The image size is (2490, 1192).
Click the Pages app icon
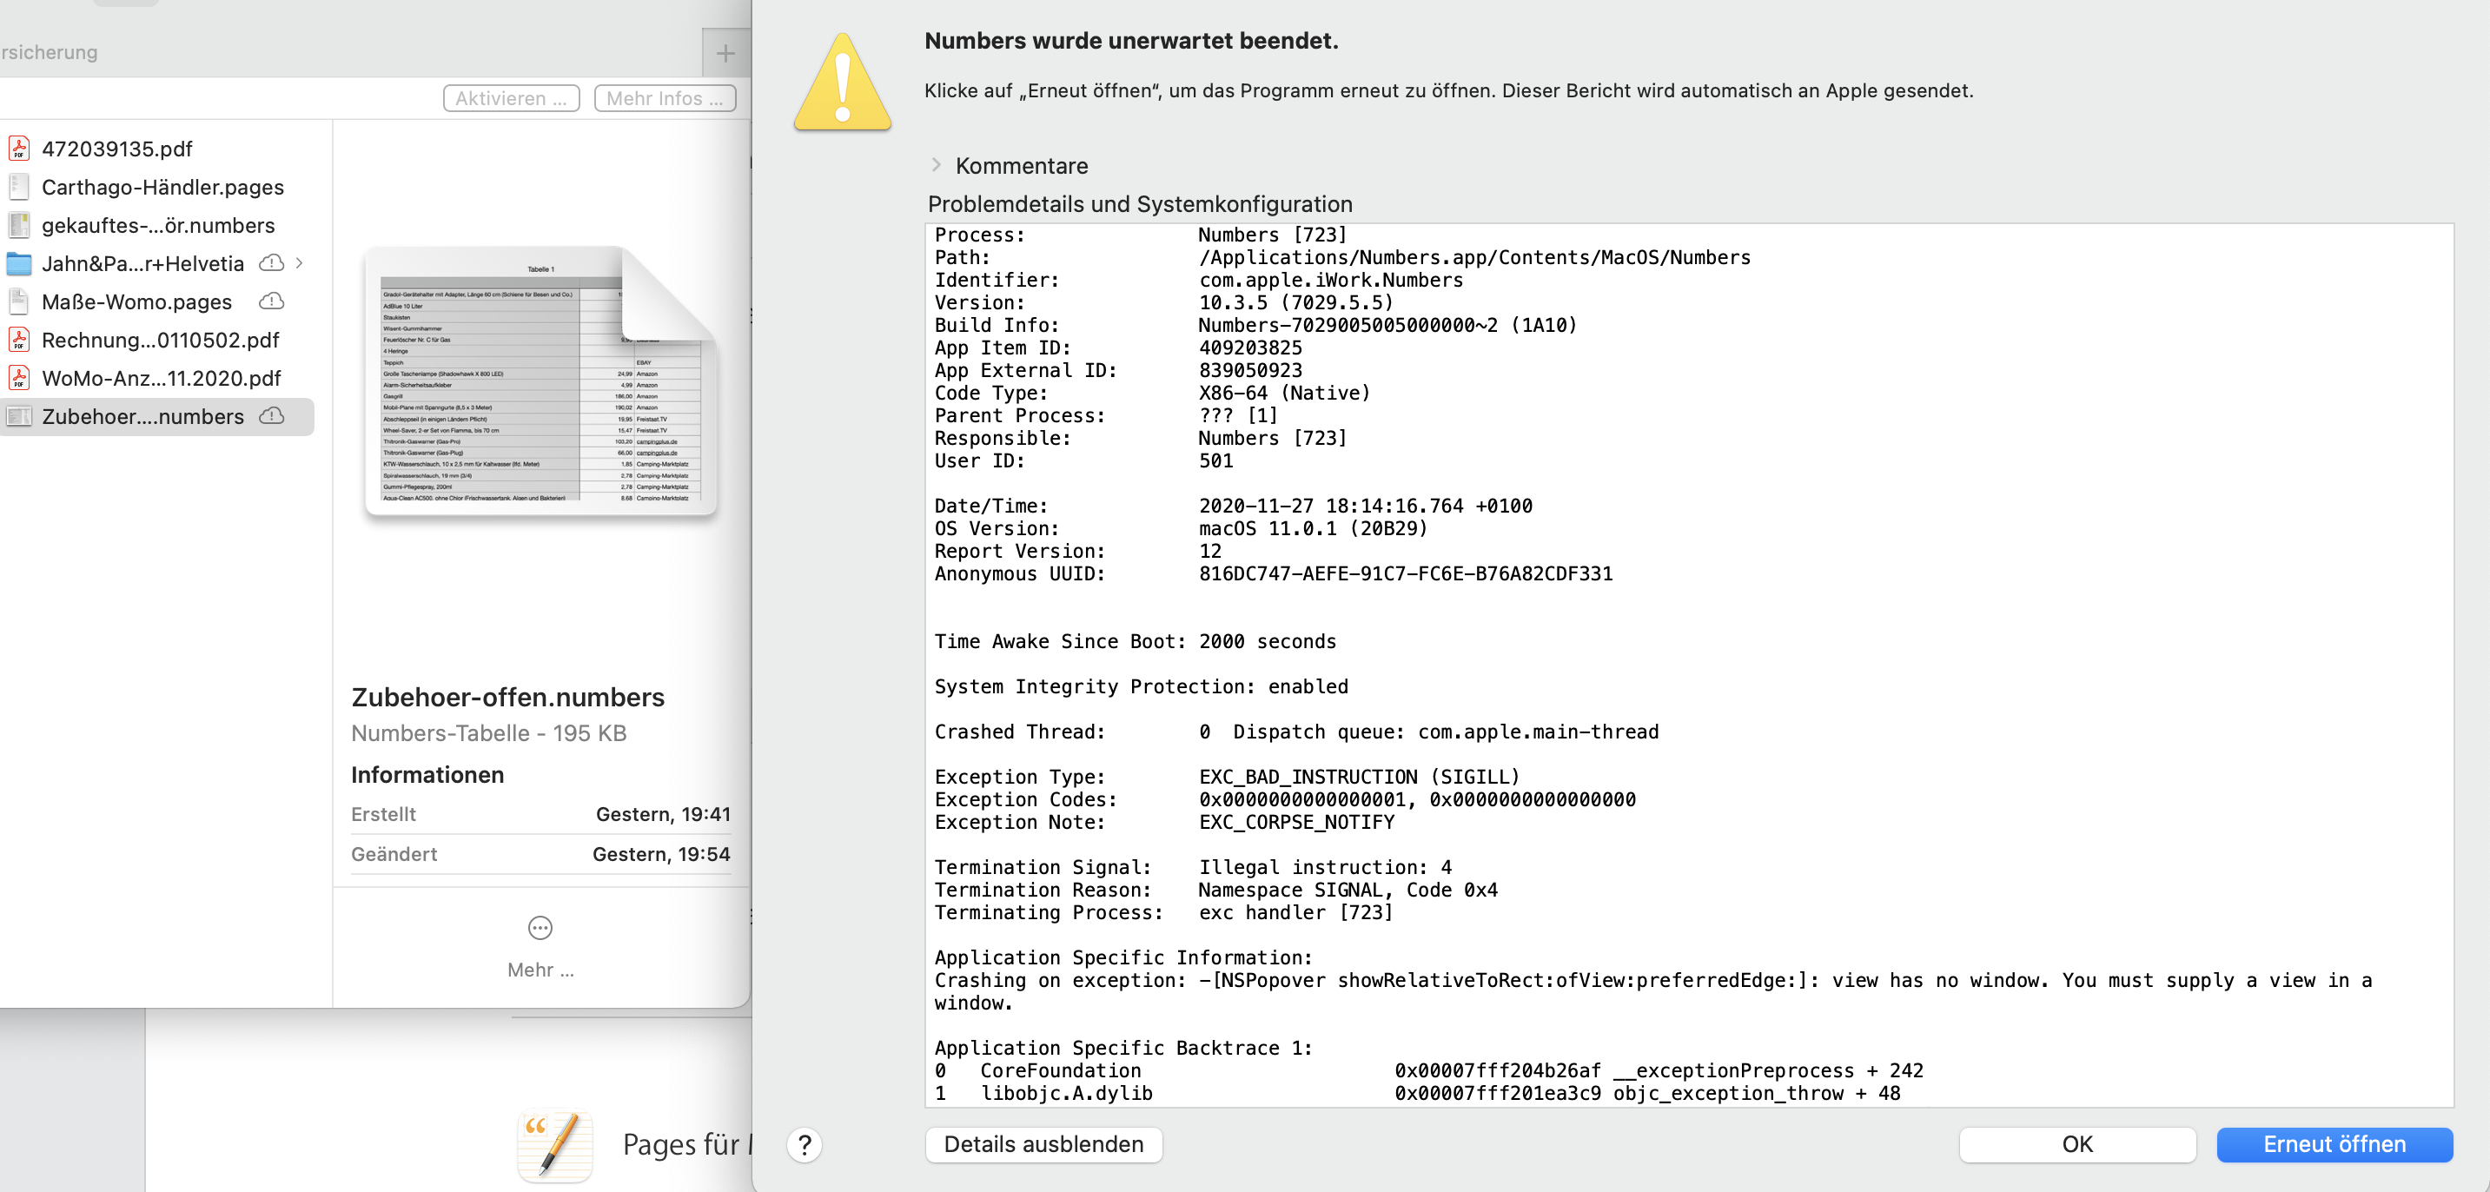(x=555, y=1144)
